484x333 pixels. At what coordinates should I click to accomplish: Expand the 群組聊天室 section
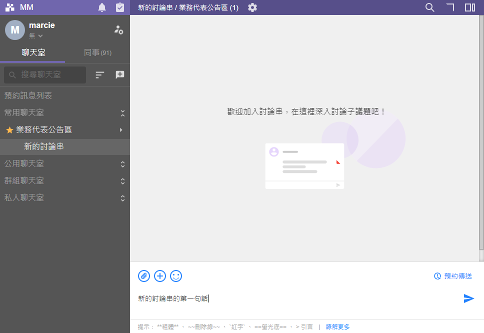pos(122,181)
